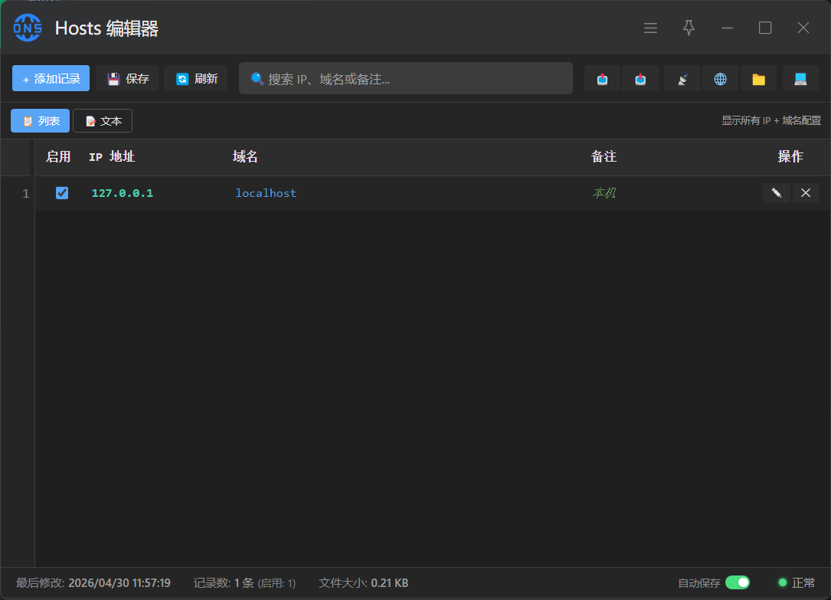Click the outbox tray export icon
Screen dimensions: 831x600
pyautogui.click(x=602, y=79)
